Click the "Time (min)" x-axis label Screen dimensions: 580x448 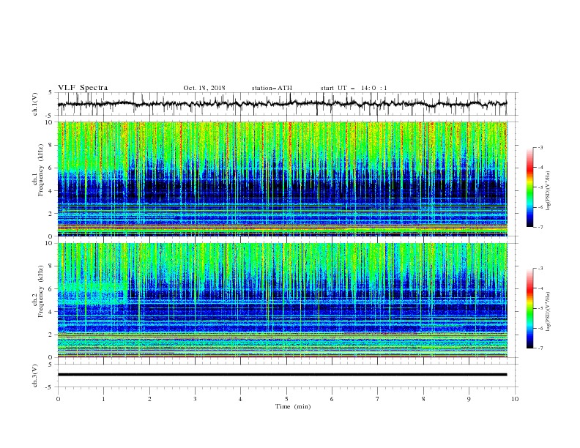tap(293, 406)
